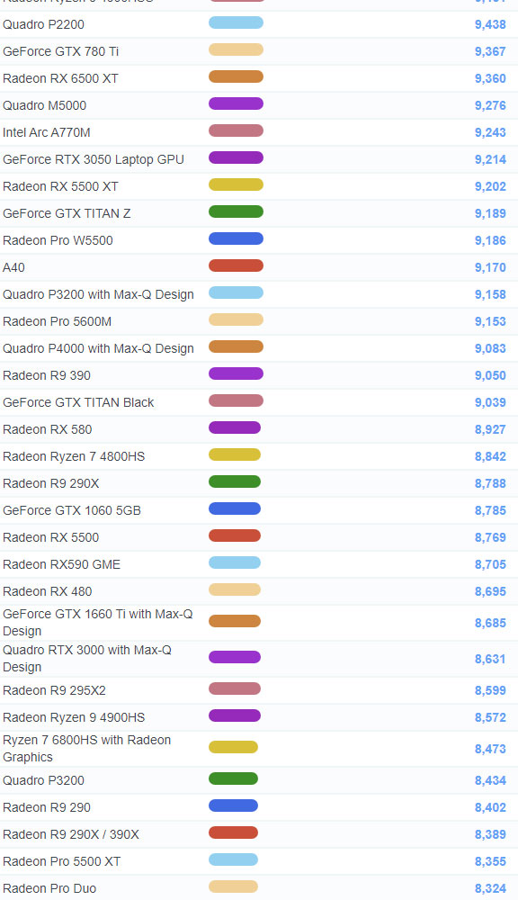The image size is (518, 900).
Task: Click the score 9,360
Action: click(x=490, y=78)
